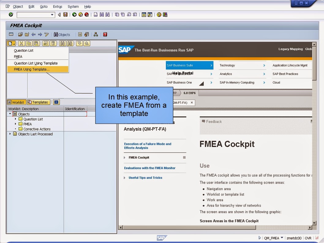This screenshot has height=243, width=324.
Task: Click the green Enter checkmark icon
Action: pos(11,14)
